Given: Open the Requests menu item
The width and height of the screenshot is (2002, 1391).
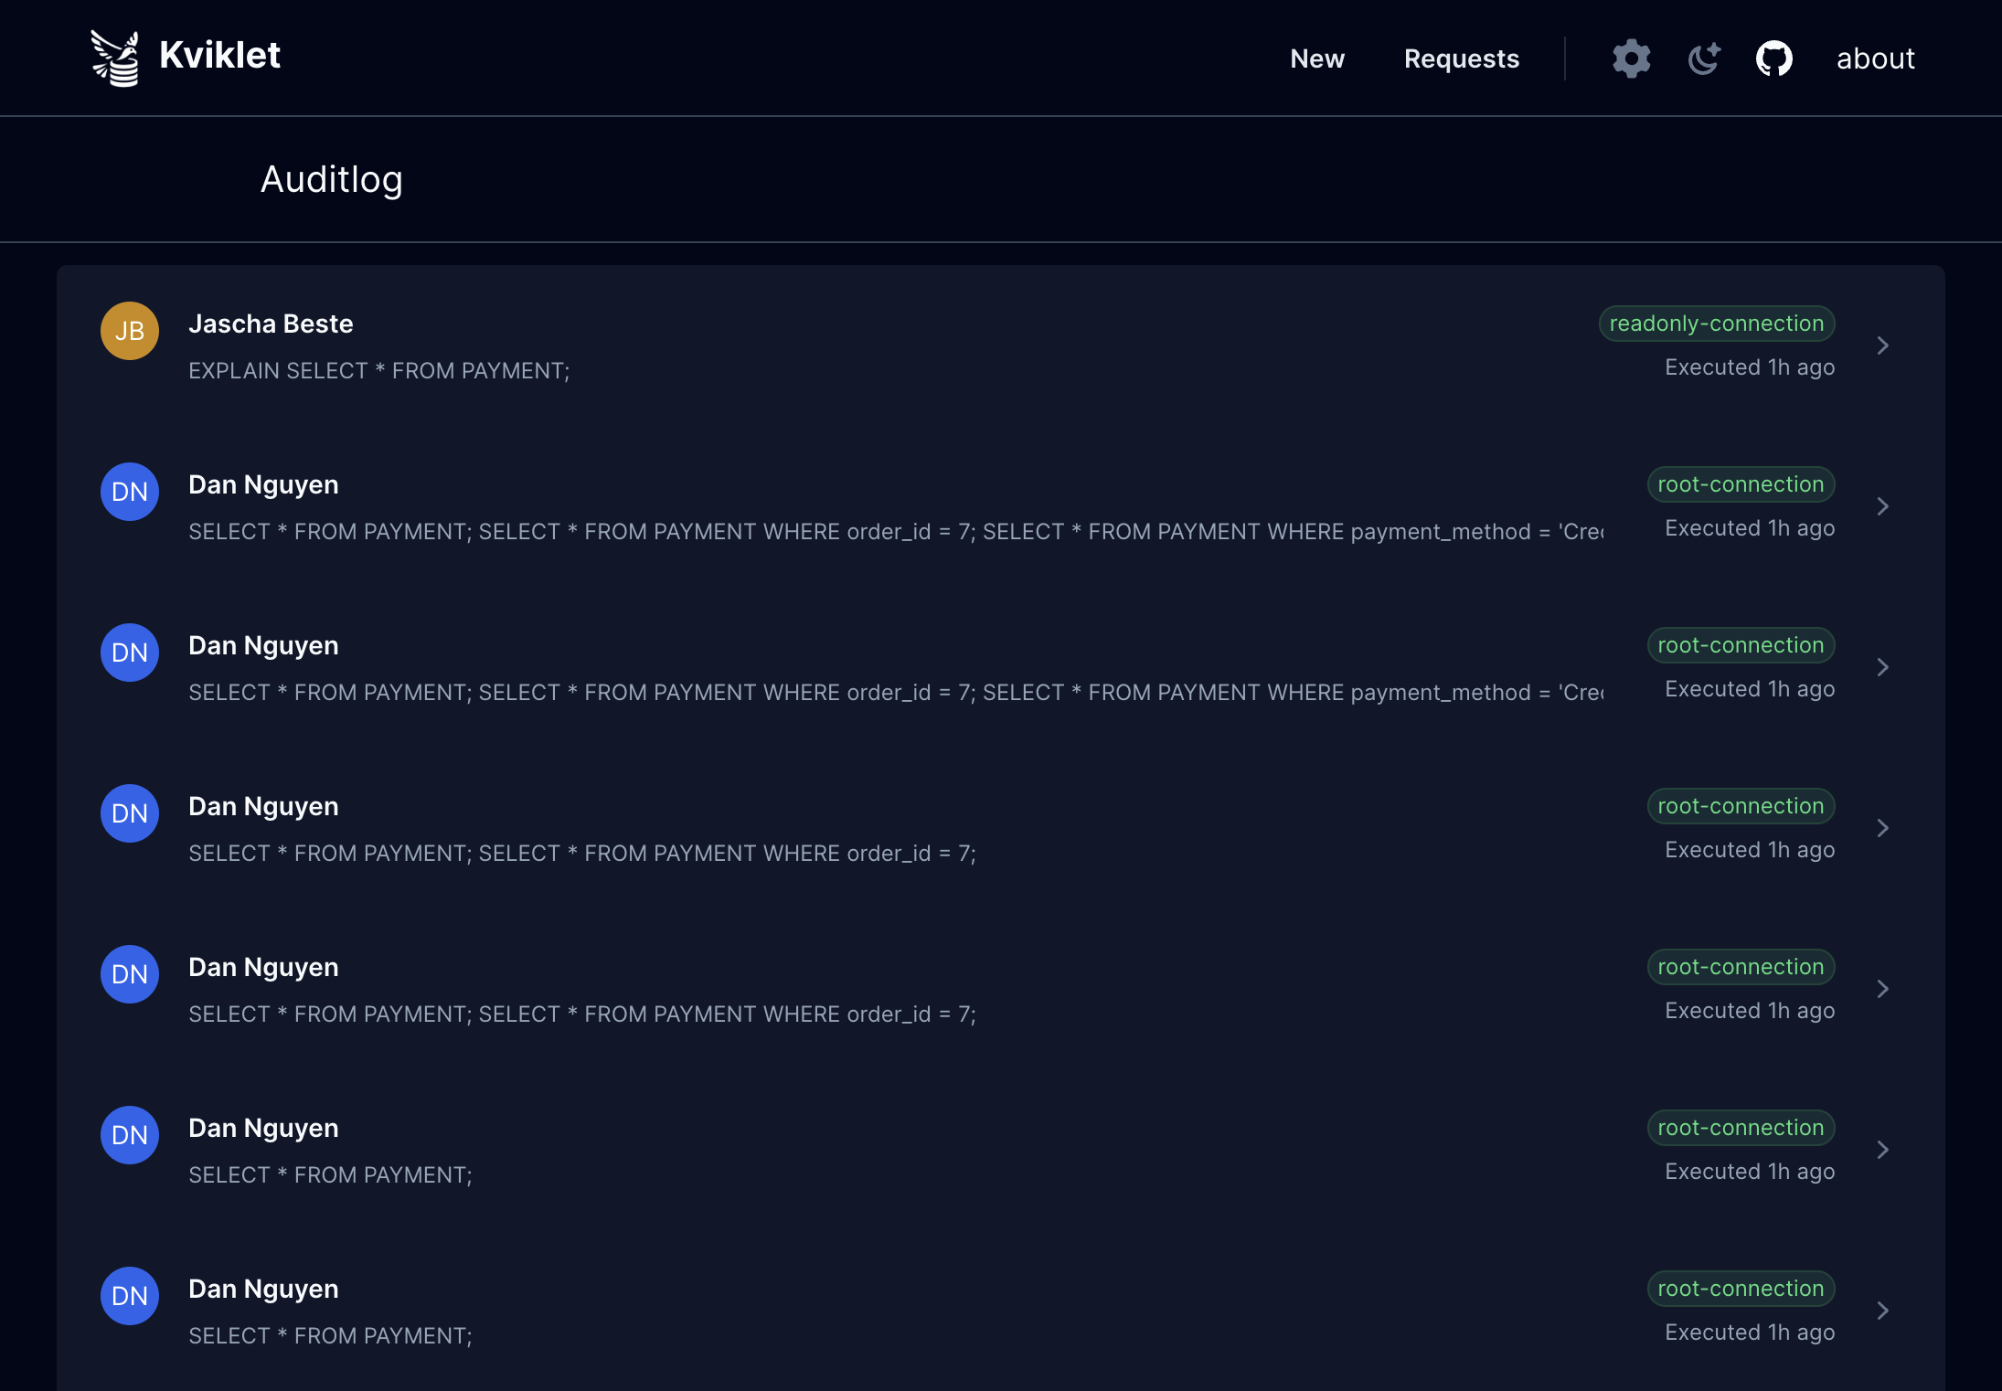Looking at the screenshot, I should click(x=1461, y=58).
